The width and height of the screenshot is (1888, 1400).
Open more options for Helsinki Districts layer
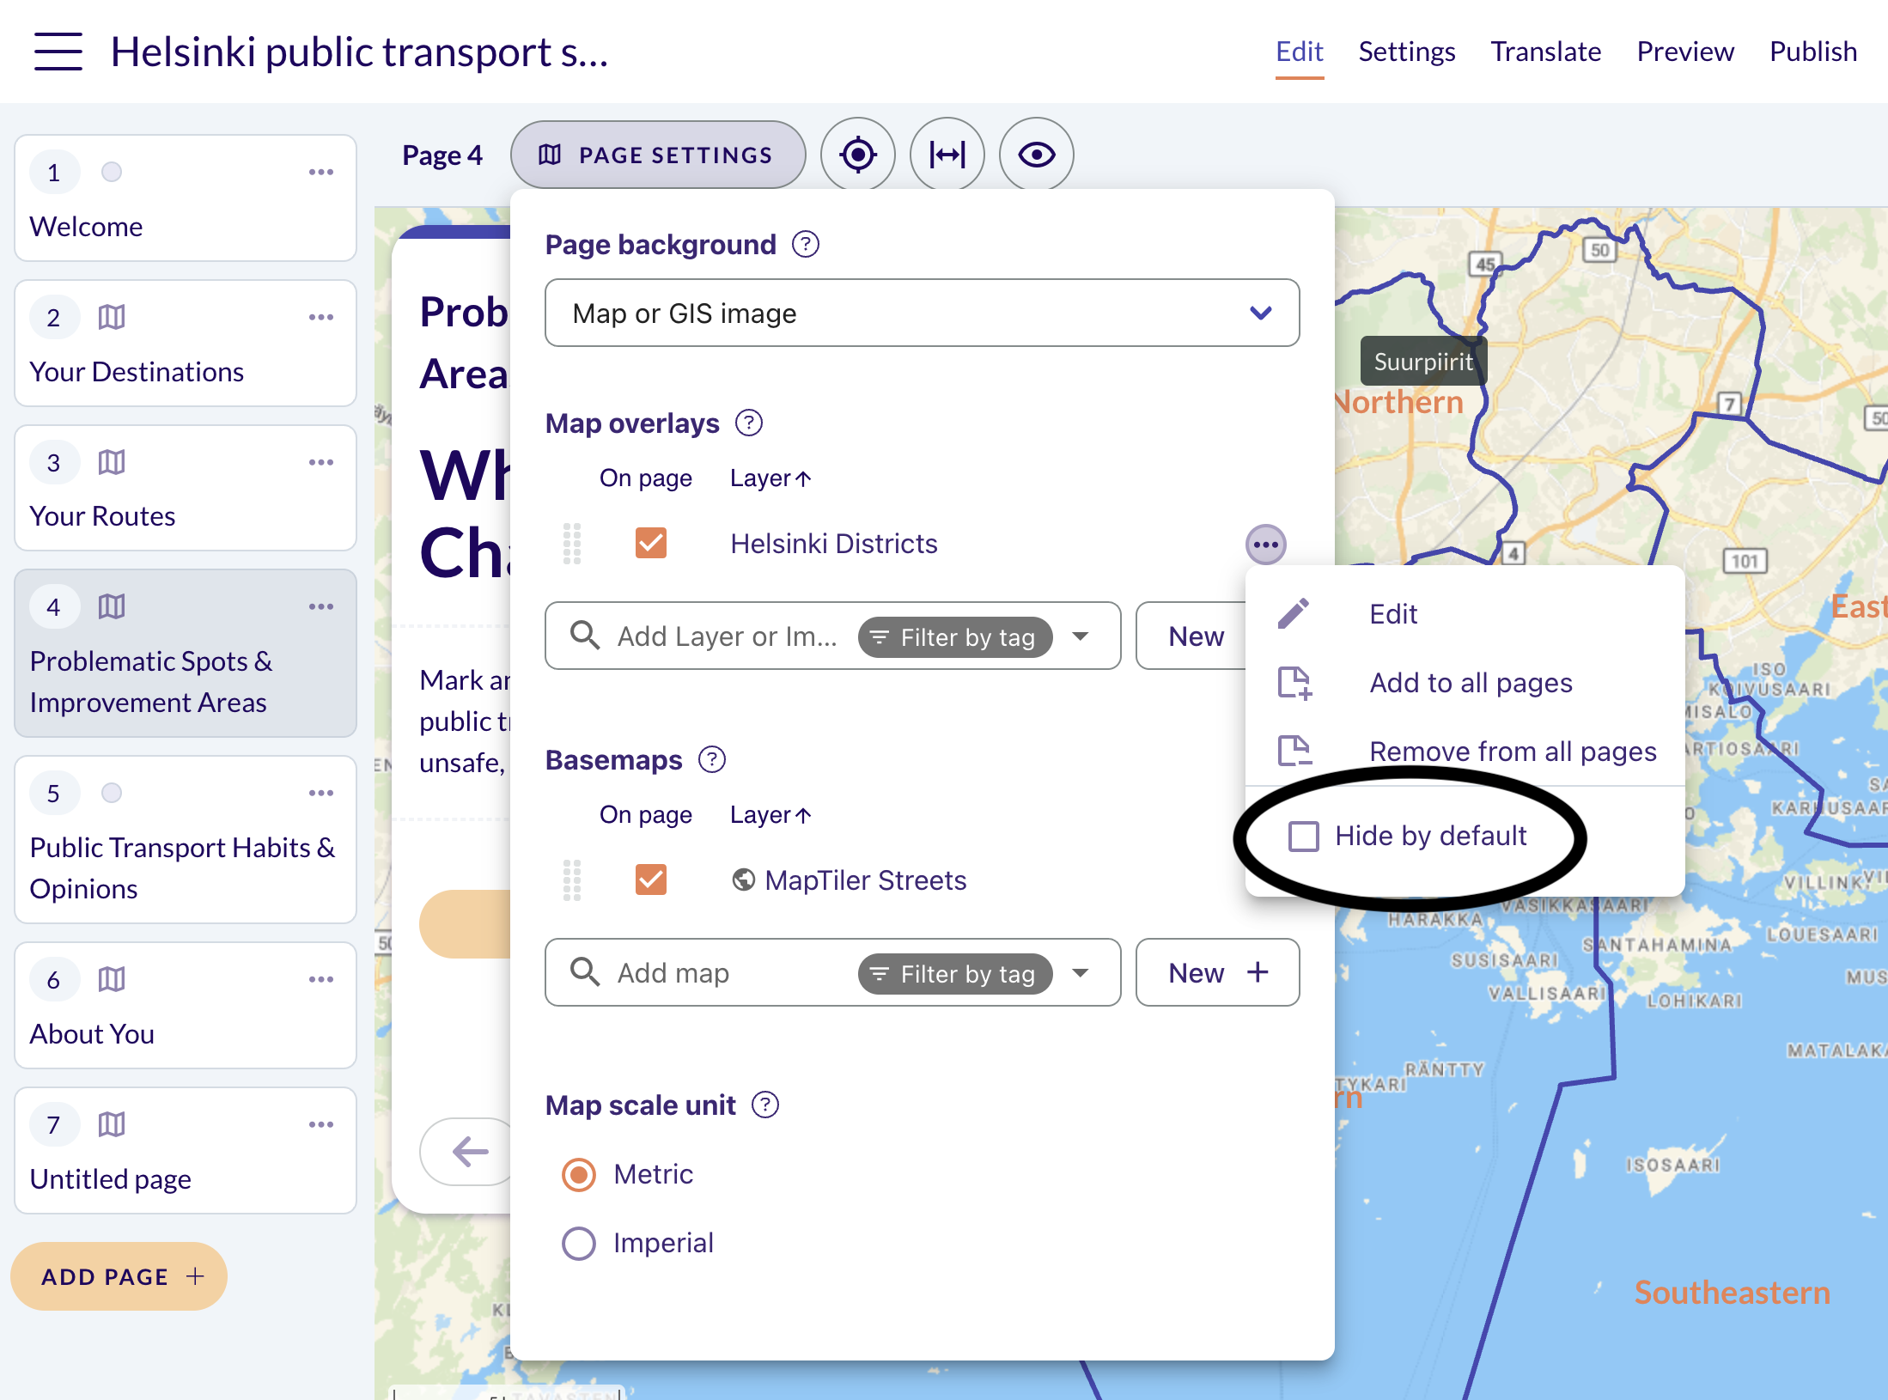(1266, 545)
